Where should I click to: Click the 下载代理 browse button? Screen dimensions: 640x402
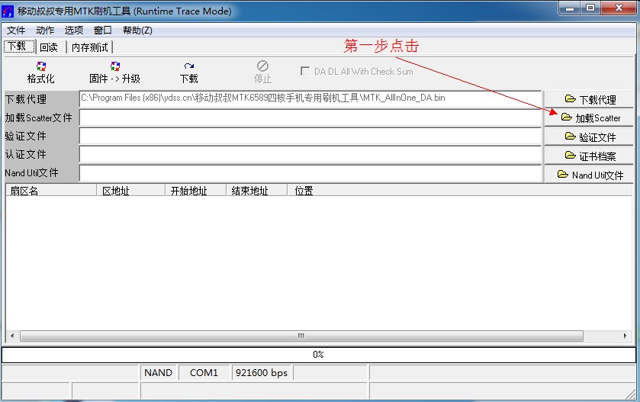[x=589, y=99]
